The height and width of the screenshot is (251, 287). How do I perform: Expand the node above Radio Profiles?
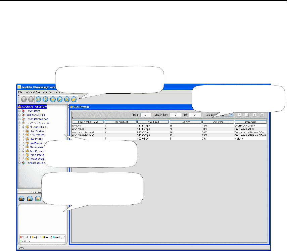click(x=23, y=151)
